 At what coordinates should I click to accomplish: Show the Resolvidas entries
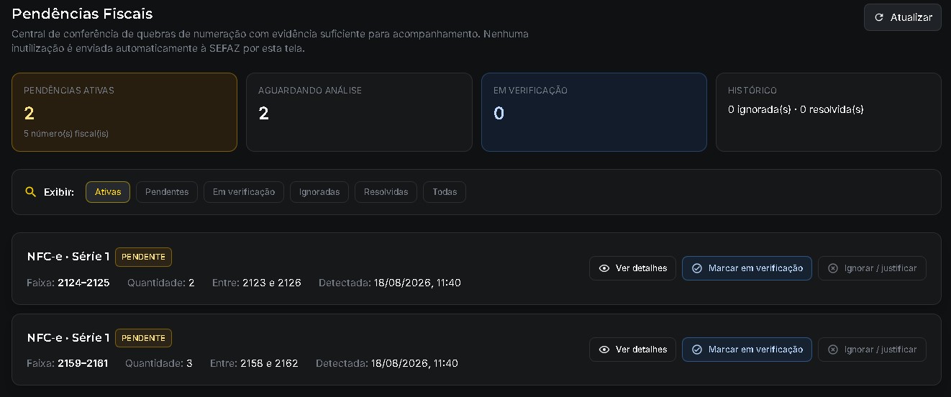[386, 192]
